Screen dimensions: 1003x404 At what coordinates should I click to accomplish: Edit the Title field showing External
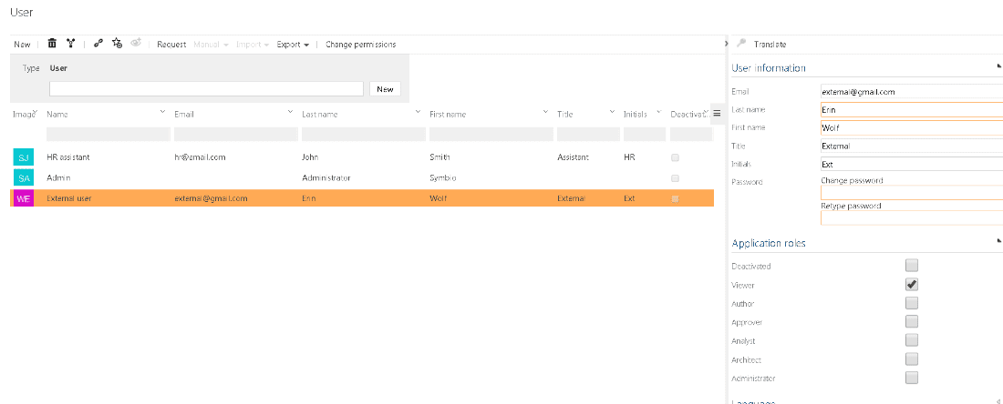coord(912,146)
